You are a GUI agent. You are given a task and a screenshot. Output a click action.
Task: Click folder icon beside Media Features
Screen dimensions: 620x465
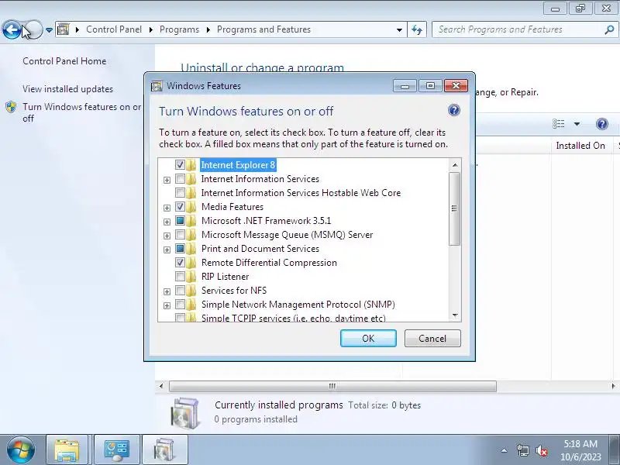(x=191, y=207)
